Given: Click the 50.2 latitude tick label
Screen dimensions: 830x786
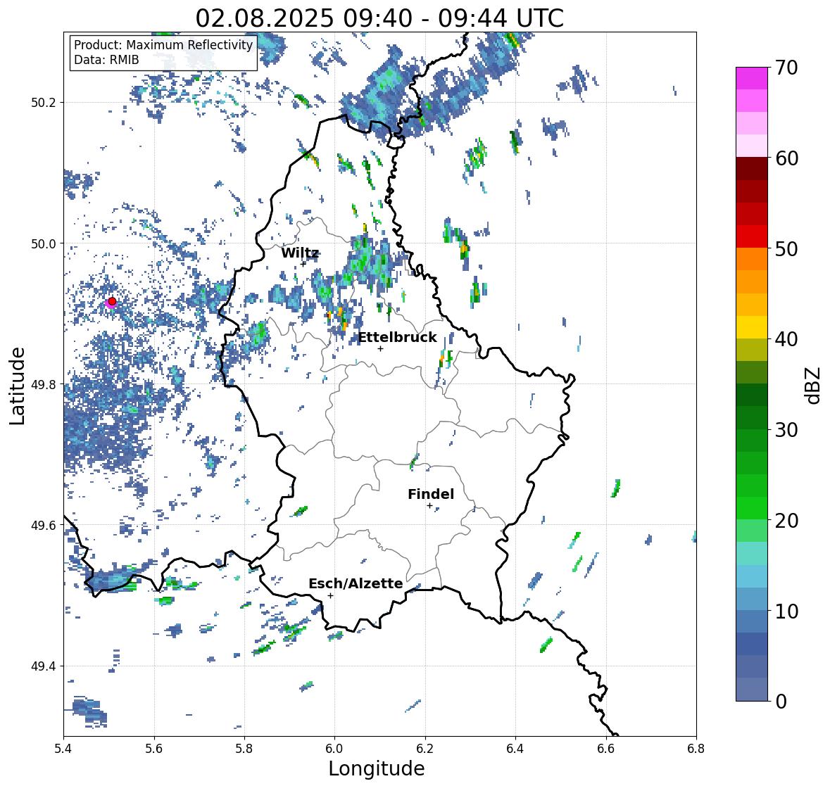Looking at the screenshot, I should [45, 103].
